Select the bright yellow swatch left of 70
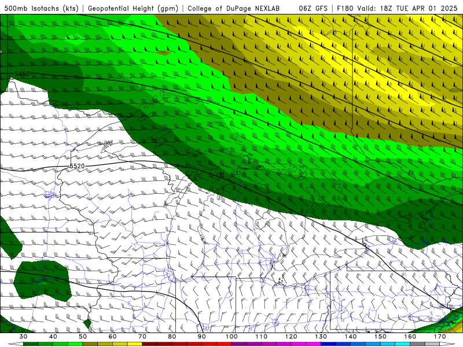463x347 pixels. pyautogui.click(x=135, y=344)
